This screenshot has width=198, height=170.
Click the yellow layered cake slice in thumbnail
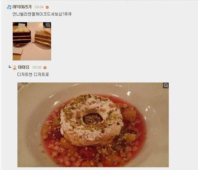43,38
